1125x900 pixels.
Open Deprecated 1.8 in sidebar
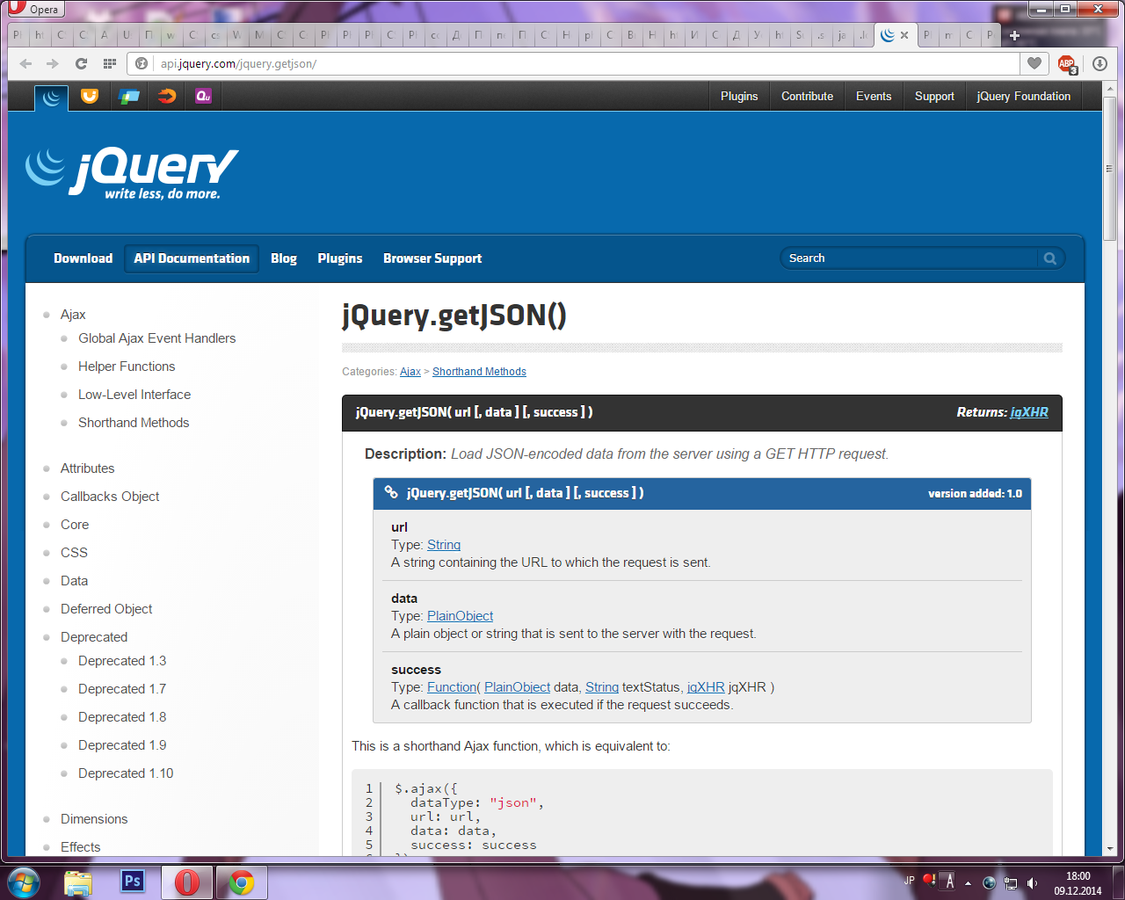(x=122, y=717)
